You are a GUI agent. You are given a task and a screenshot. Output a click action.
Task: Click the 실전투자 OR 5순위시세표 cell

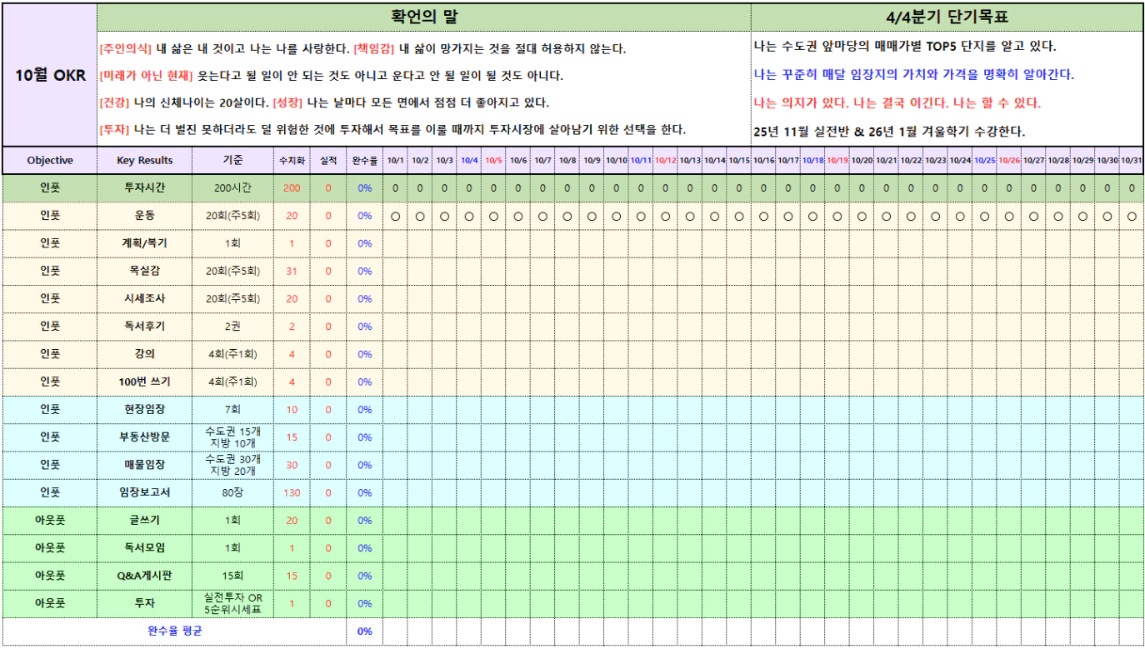pyautogui.click(x=233, y=603)
